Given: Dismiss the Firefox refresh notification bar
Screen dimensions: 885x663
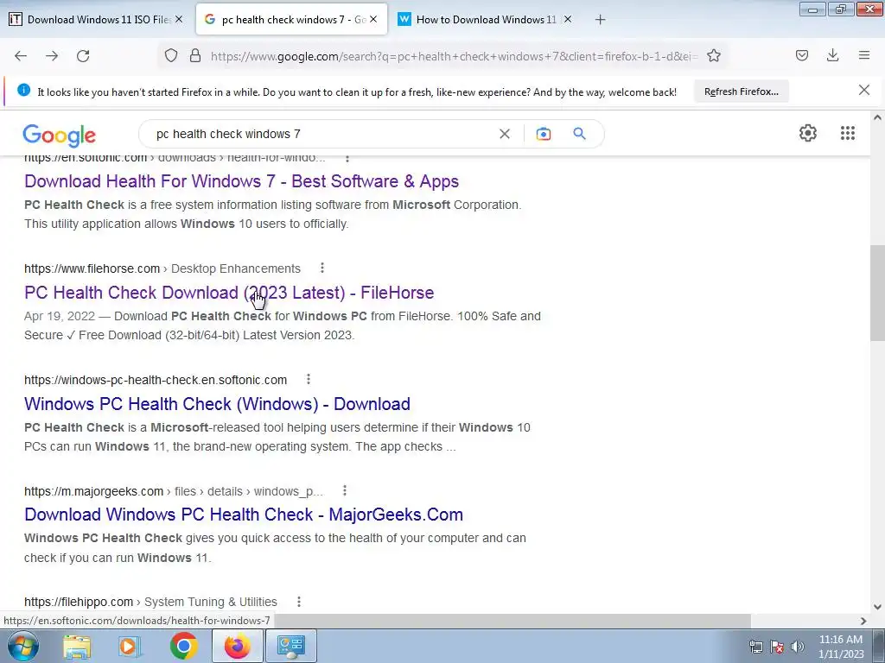Looking at the screenshot, I should click(863, 90).
